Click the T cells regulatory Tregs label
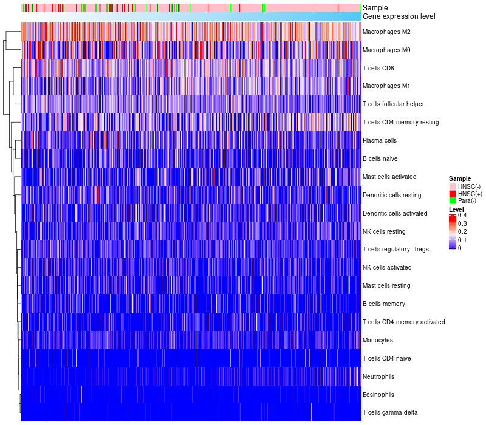This screenshot has width=486, height=425. click(x=395, y=250)
